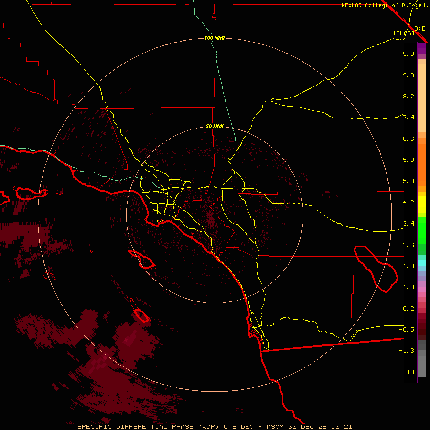Click the Santa Catalina Island outline
This screenshot has width=430, height=430.
142,259
